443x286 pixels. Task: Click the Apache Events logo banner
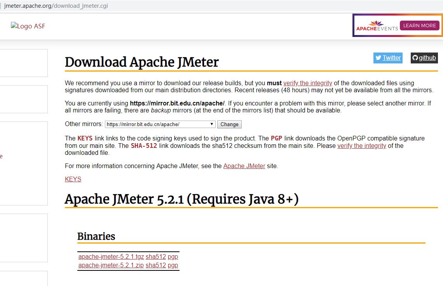coord(398,25)
